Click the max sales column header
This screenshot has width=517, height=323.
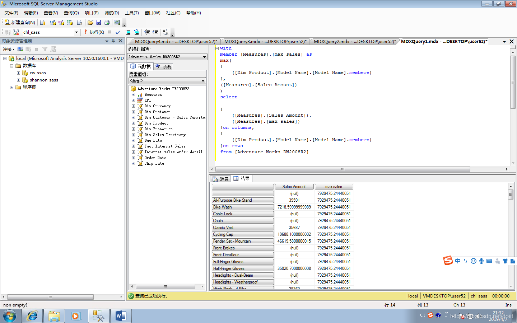point(334,187)
